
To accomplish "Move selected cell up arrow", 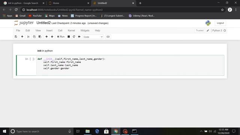I will (x=46, y=37).
